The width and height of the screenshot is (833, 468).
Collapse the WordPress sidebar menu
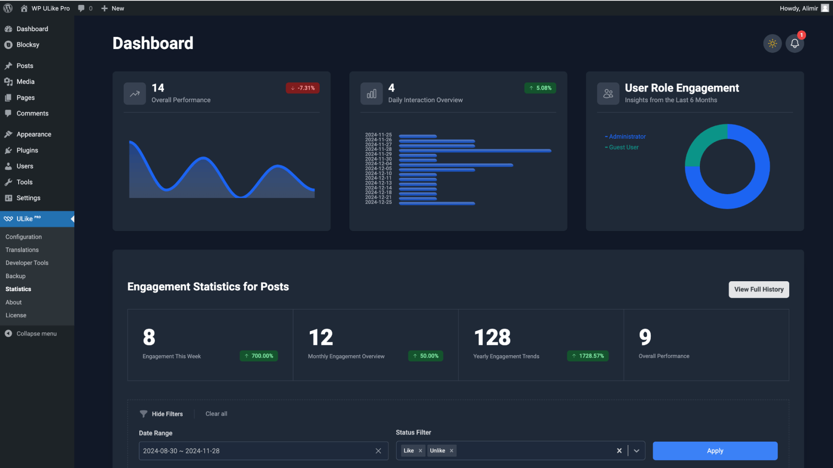[x=36, y=334]
